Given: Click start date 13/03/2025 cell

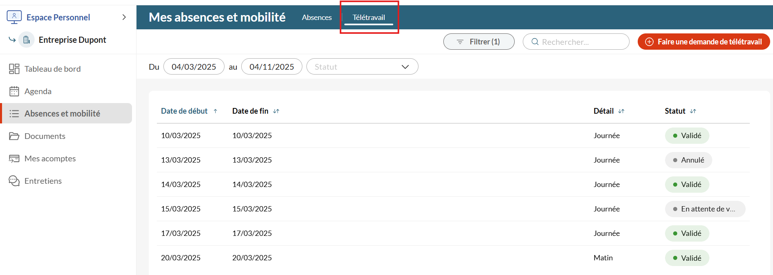Looking at the screenshot, I should [181, 160].
